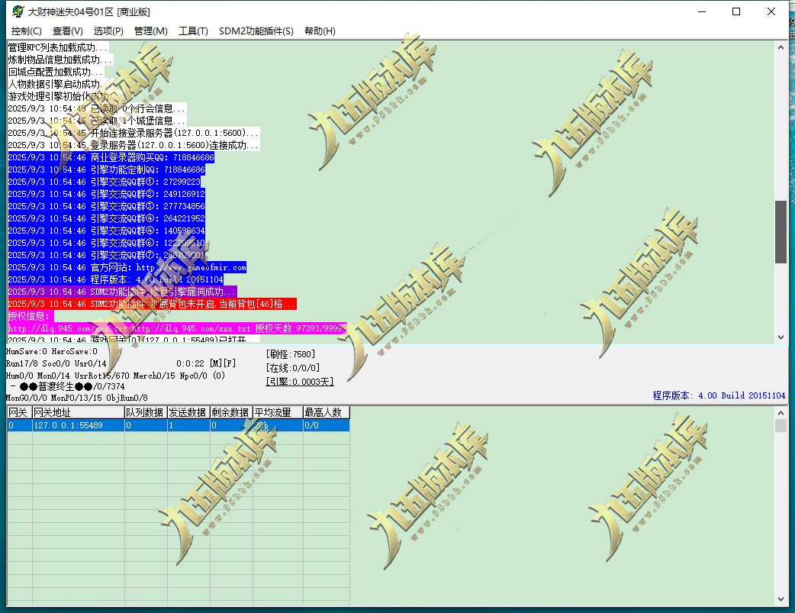Click log line 回城点配置加载成功
The width and height of the screenshot is (795, 613).
[56, 72]
